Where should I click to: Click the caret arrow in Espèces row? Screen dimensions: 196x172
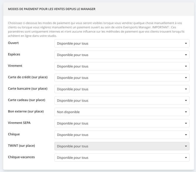[x=186, y=55]
